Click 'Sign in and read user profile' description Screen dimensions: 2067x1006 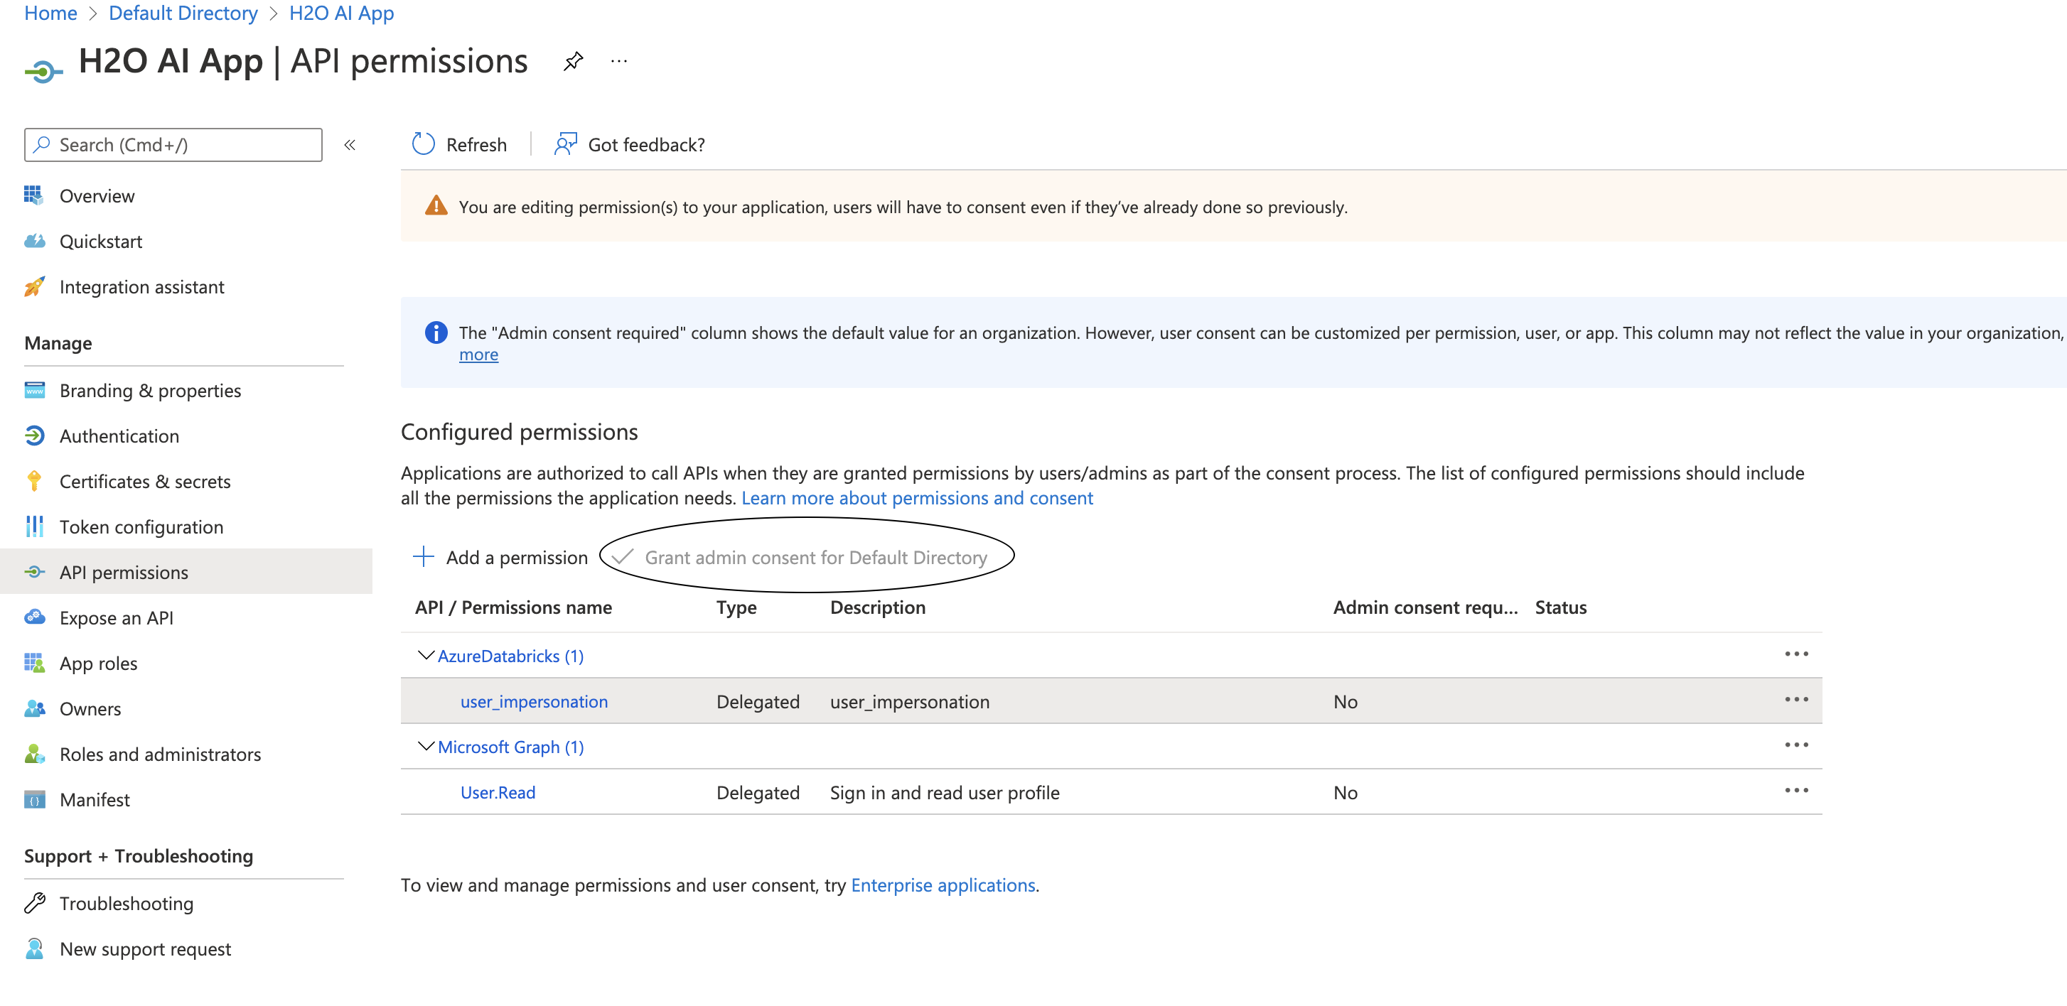pyautogui.click(x=944, y=793)
